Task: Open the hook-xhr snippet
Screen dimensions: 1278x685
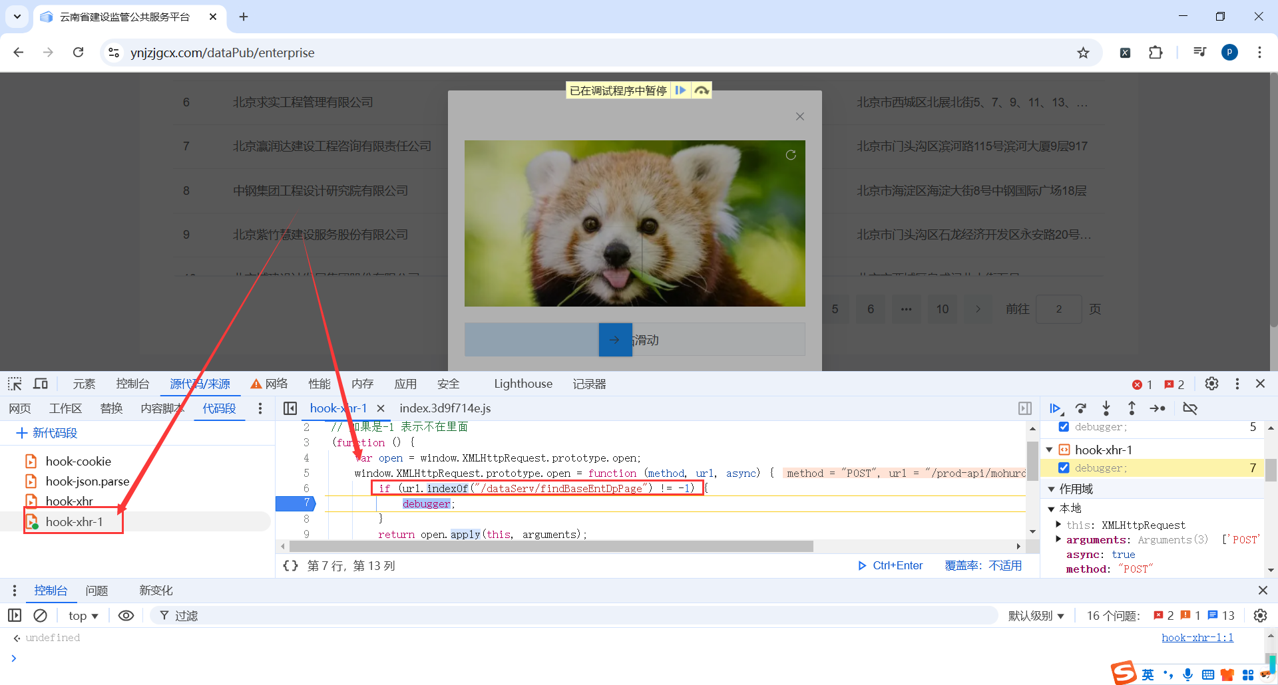Action: pos(69,501)
